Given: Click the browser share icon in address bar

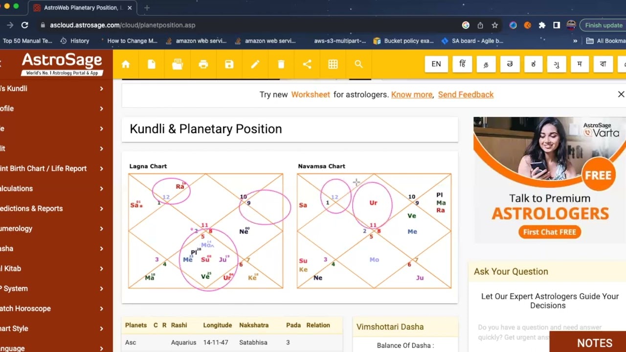Looking at the screenshot, I should pyautogui.click(x=480, y=25).
